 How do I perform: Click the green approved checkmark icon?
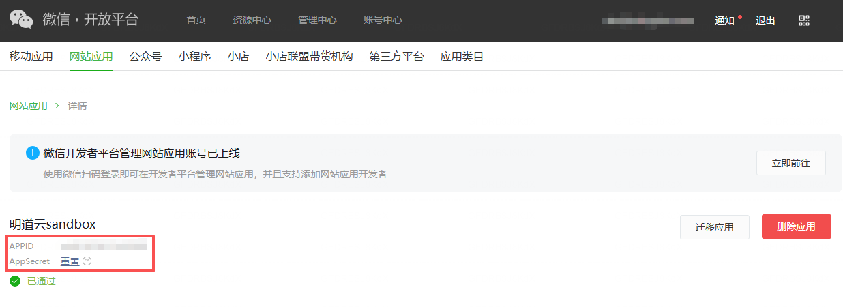[x=16, y=281]
